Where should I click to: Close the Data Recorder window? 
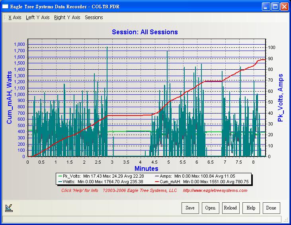click(x=284, y=6)
